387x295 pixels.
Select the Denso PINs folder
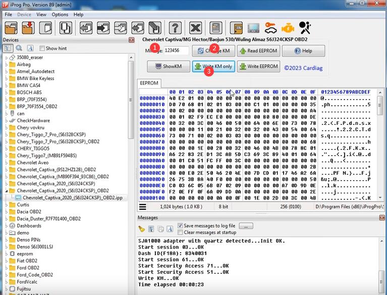[x=29, y=240]
